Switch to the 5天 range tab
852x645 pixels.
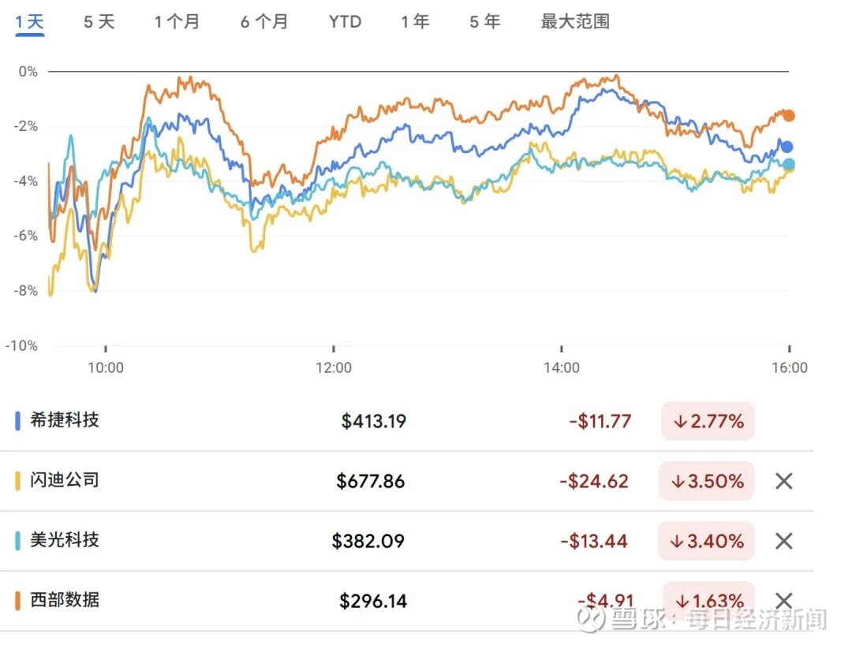tap(99, 21)
